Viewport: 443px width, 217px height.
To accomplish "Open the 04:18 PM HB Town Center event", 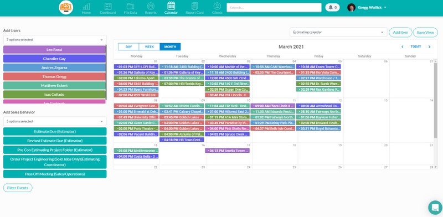I will [182, 139].
